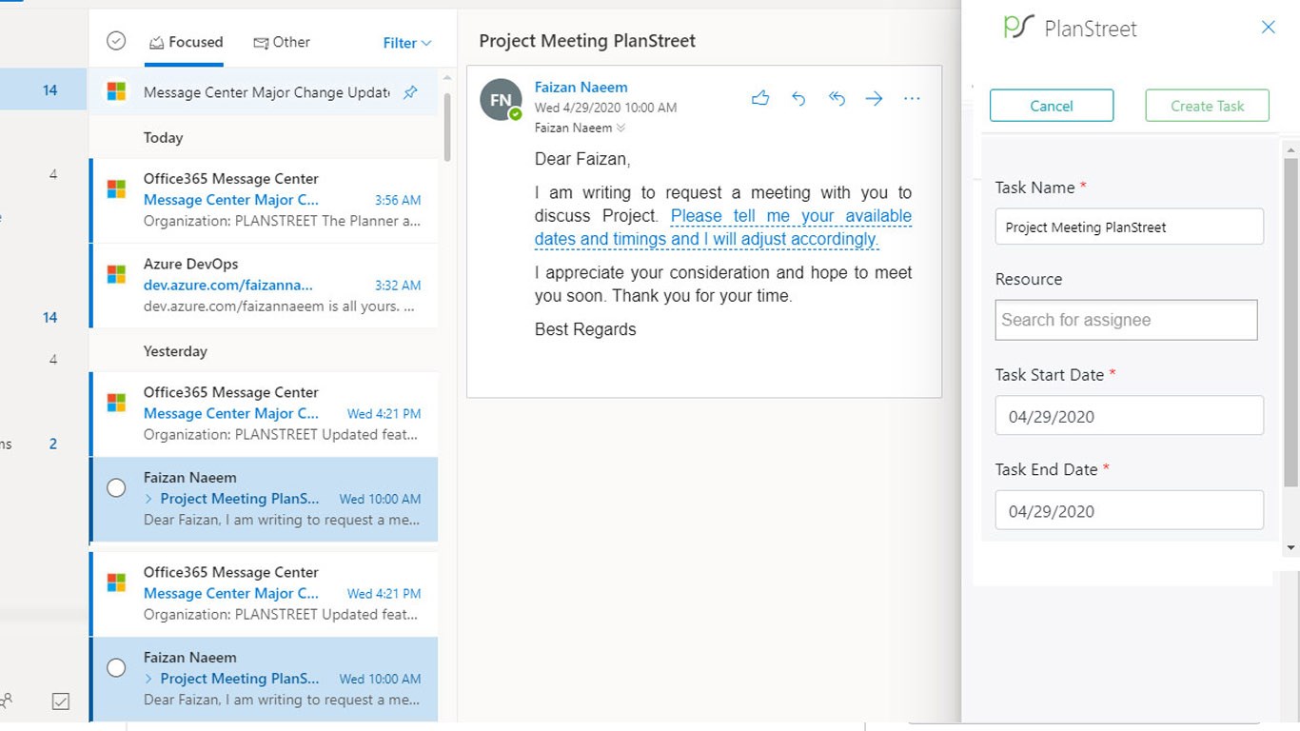This screenshot has width=1300, height=731.
Task: Open the Filter dropdown
Action: click(x=407, y=43)
